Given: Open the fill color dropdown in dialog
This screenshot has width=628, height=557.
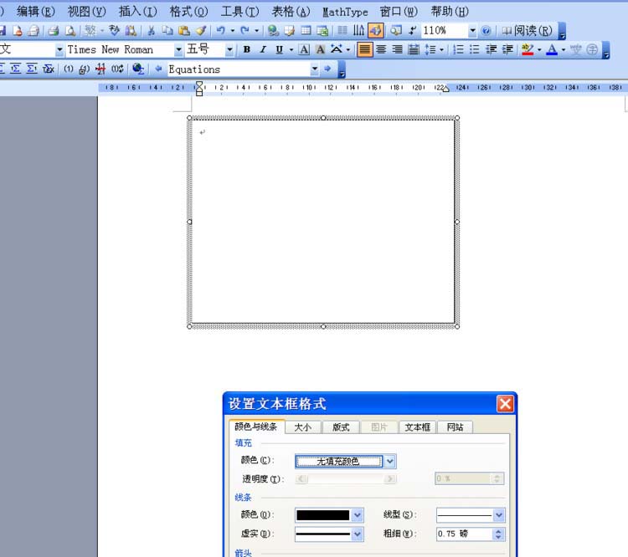Looking at the screenshot, I should tap(390, 462).
